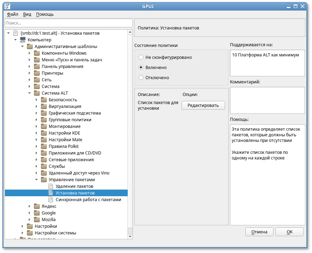The image size is (312, 253).
Task: Click into the Поиск search field
Action: coord(69,23)
